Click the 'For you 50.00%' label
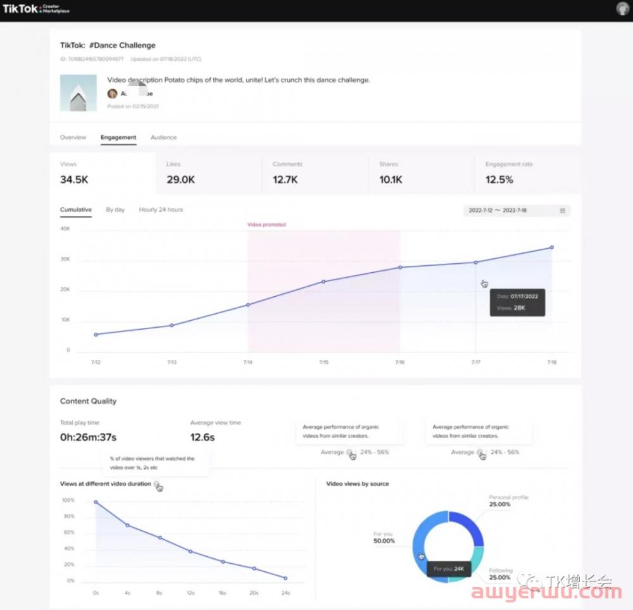Image resolution: width=633 pixels, height=610 pixels. tap(384, 537)
